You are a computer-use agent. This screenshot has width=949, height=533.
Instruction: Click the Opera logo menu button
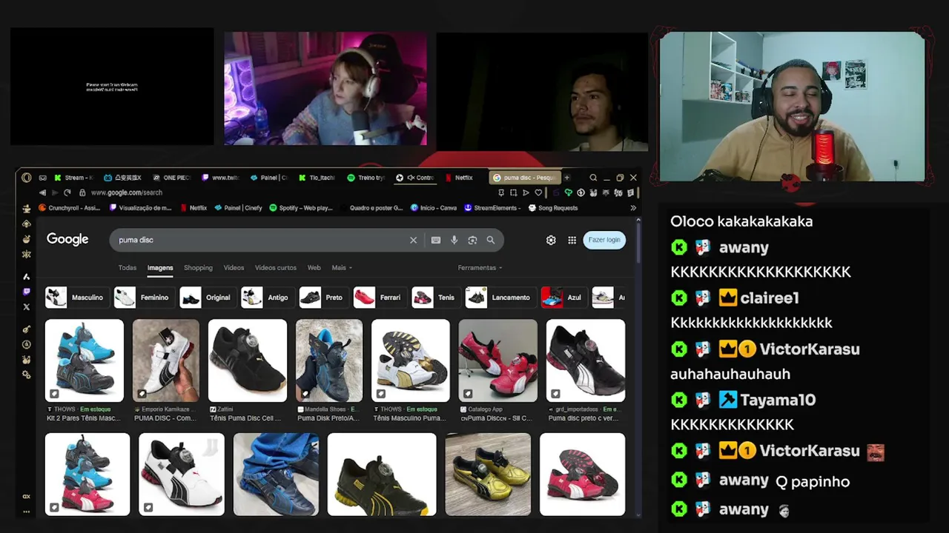pos(27,178)
